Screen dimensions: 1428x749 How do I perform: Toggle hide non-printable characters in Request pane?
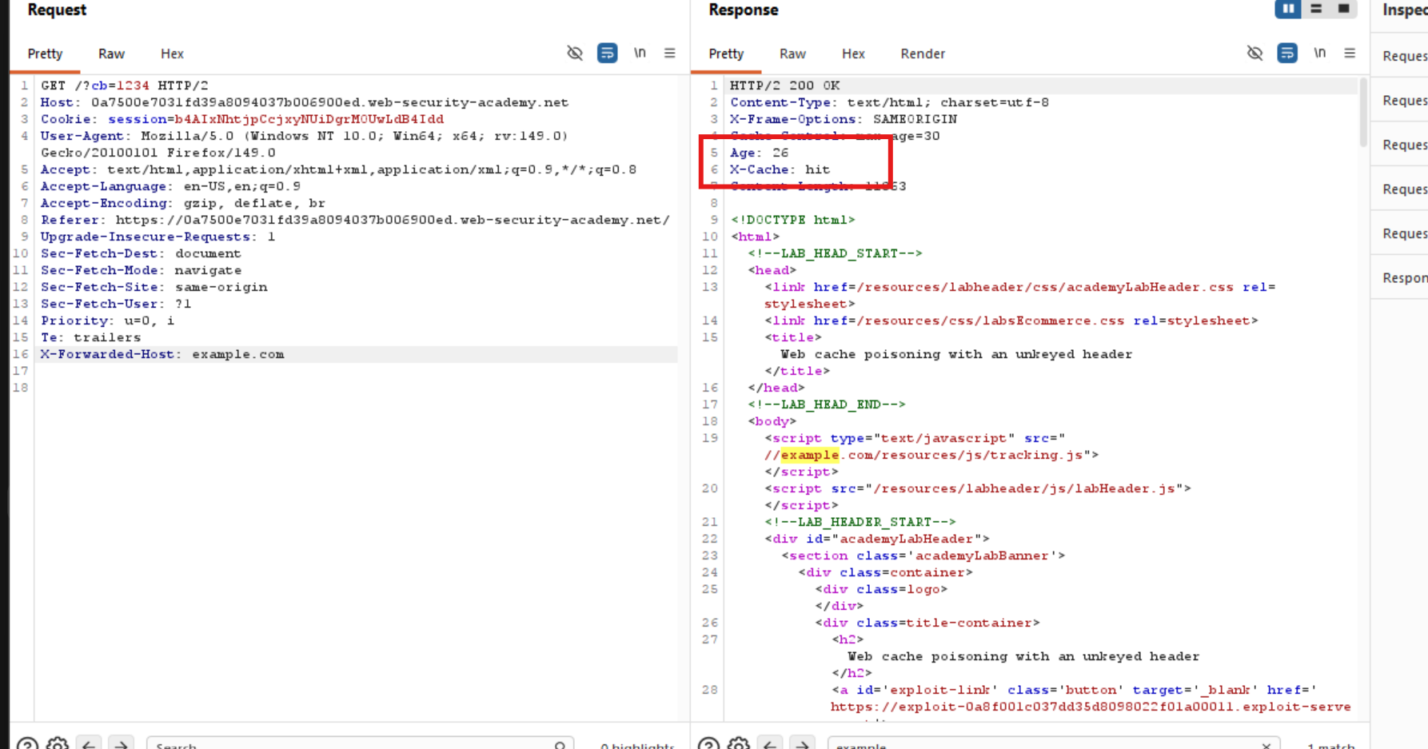click(x=575, y=54)
